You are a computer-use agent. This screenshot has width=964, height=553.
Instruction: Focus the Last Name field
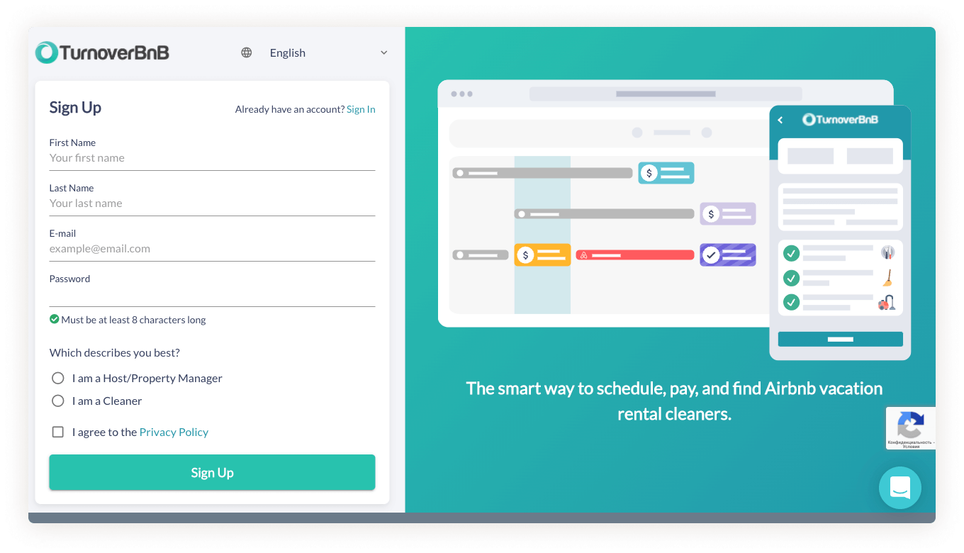212,203
